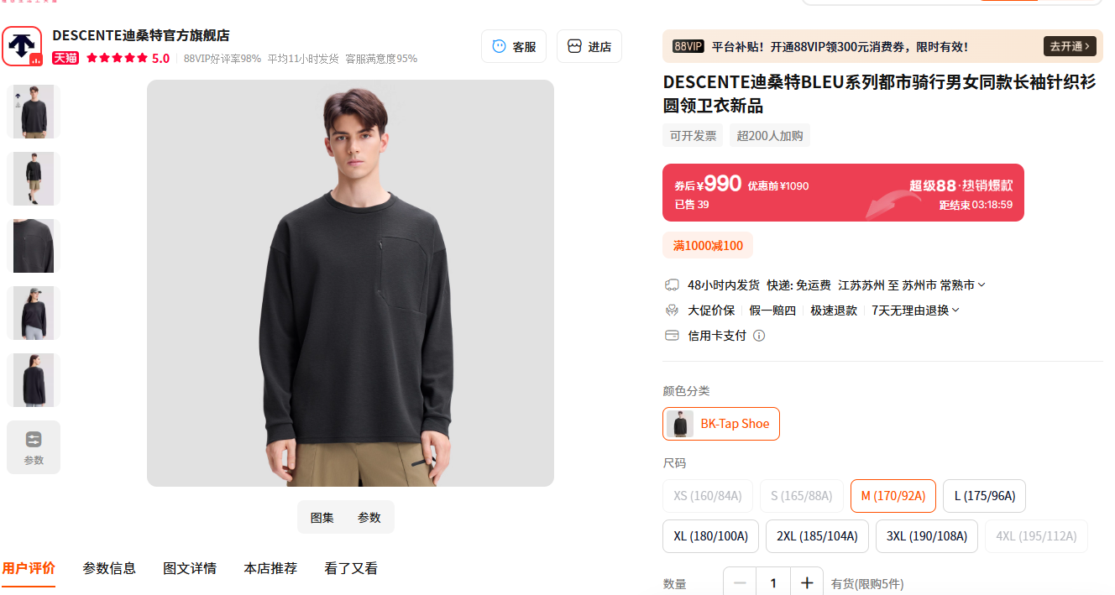Click the 满1000减100 coupon tag
The width and height of the screenshot is (1115, 595).
click(708, 245)
